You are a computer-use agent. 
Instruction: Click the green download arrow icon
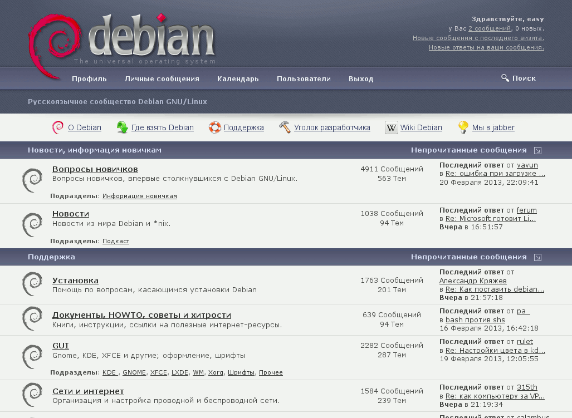[122, 127]
